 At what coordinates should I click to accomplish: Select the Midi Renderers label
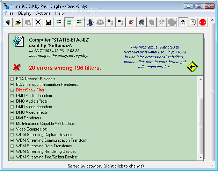click(29, 118)
